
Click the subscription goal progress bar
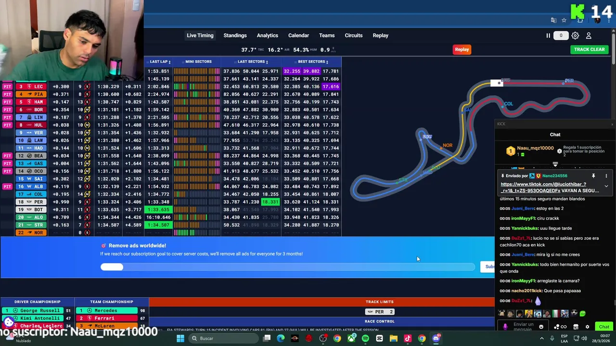[288, 267]
